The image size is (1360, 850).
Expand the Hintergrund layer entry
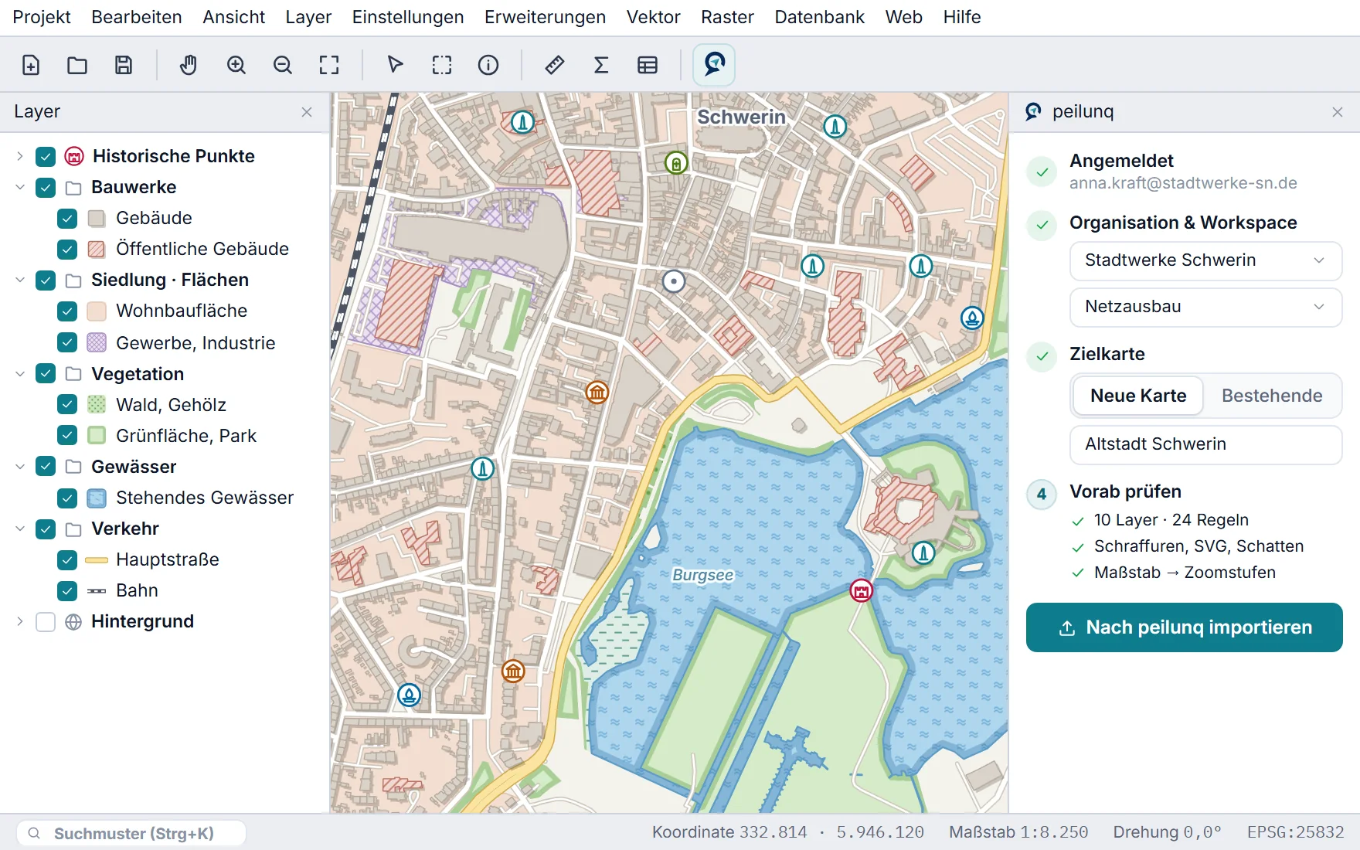point(20,621)
